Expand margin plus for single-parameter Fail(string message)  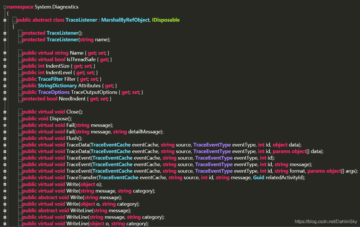[x=5, y=125]
